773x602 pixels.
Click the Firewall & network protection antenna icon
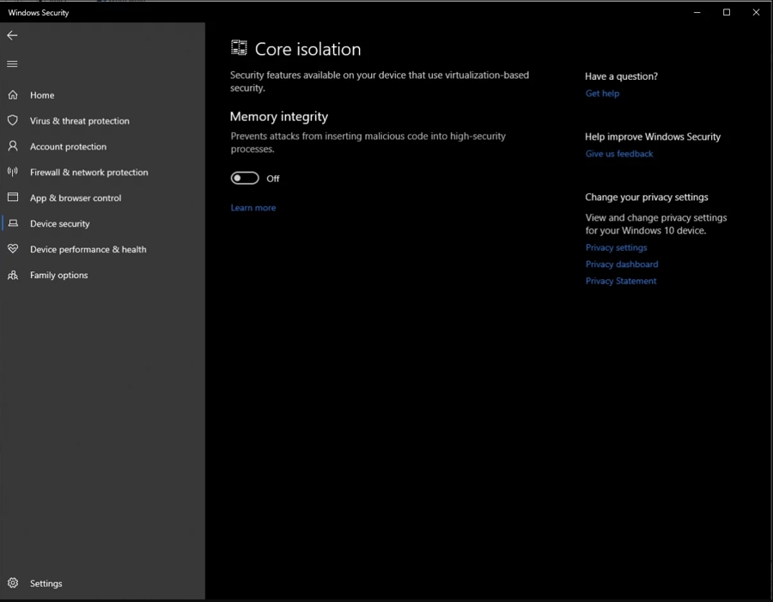click(x=13, y=173)
